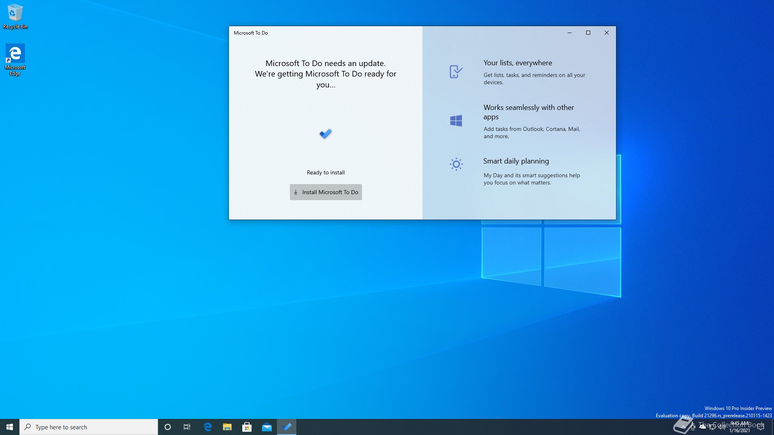Open the Mail app on the taskbar

pos(267,427)
